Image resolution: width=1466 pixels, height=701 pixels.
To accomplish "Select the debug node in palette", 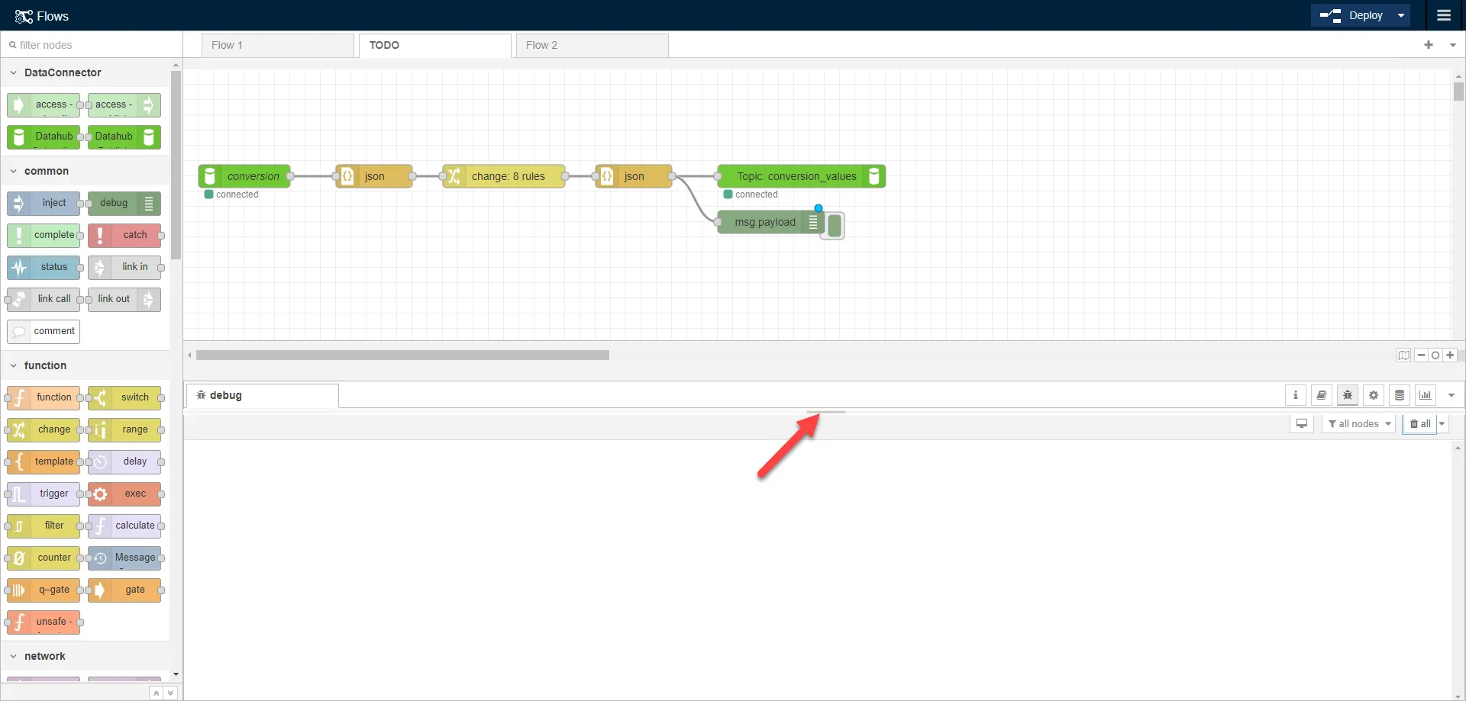I will coord(124,203).
